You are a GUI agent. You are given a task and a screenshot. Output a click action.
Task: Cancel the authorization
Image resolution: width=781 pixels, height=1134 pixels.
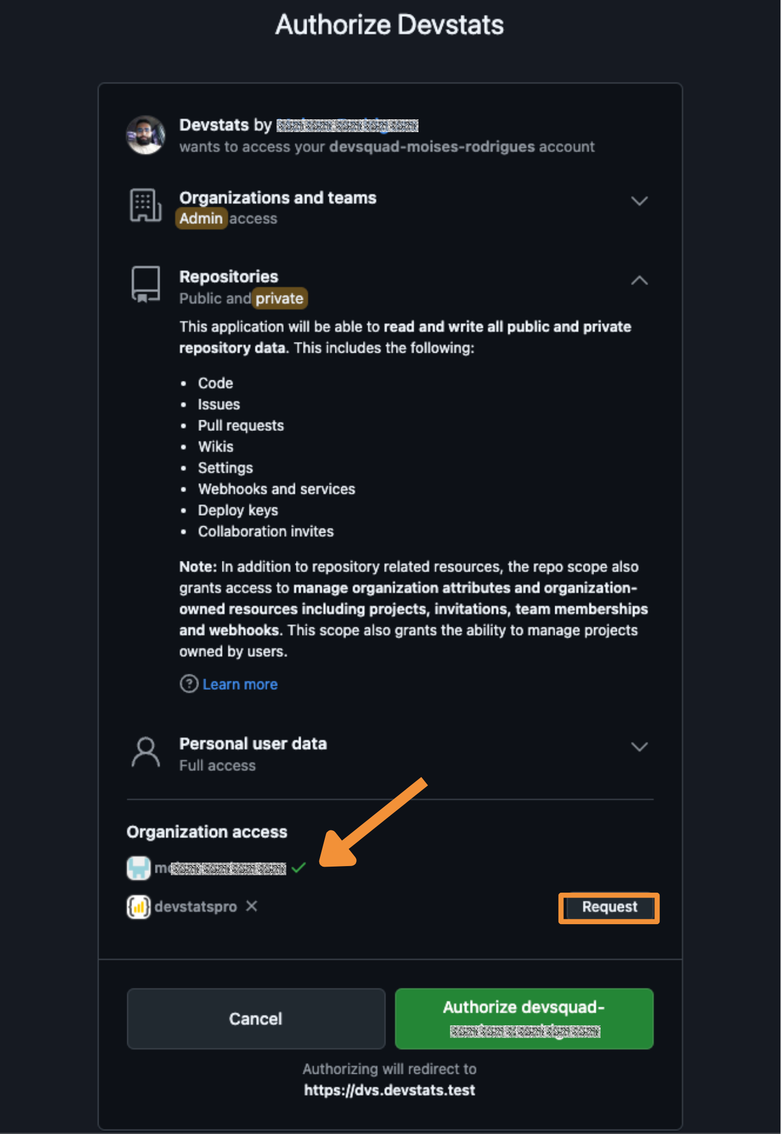tap(256, 1018)
